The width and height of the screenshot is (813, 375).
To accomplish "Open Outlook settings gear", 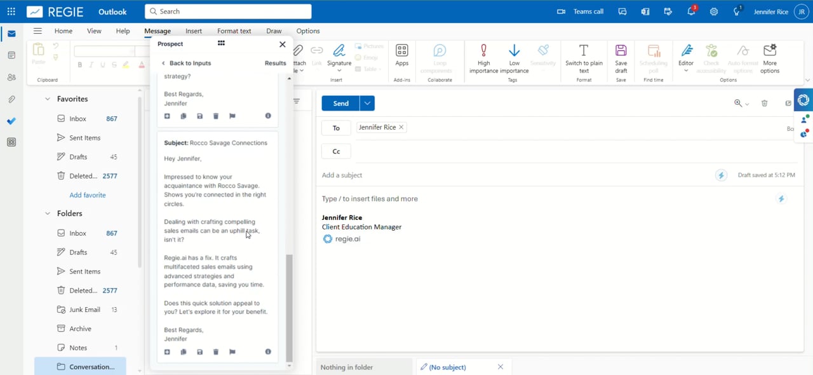I will point(714,11).
